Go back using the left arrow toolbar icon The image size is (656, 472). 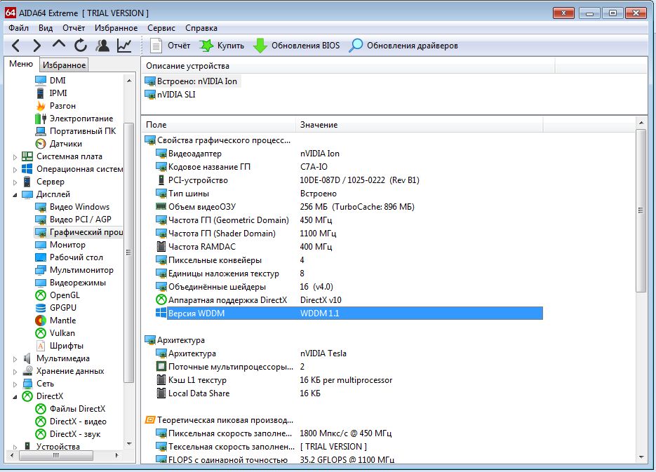[16, 45]
